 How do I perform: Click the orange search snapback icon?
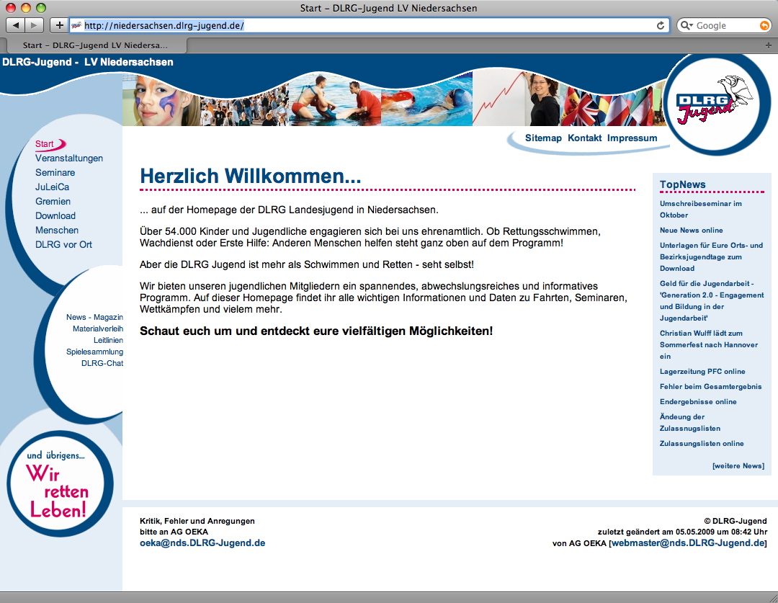point(764,25)
